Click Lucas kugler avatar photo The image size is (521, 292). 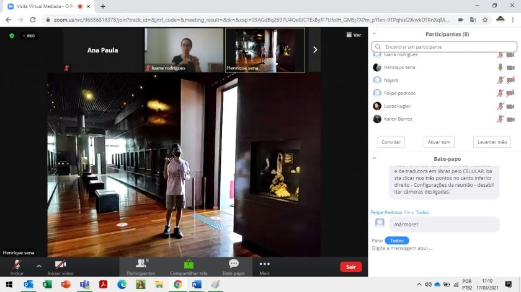point(377,106)
